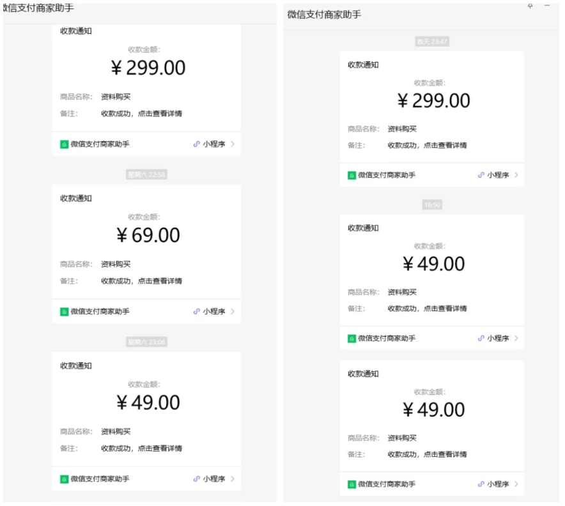
Task: Expand chevron on the 16:50 payment card footer
Action: pyautogui.click(x=516, y=339)
